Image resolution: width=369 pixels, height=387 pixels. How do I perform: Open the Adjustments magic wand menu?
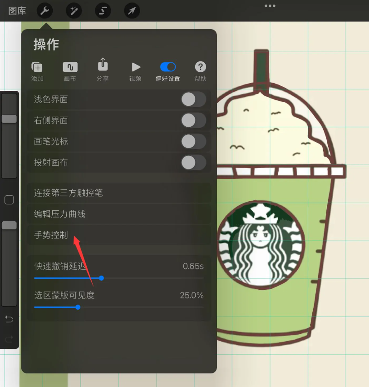pos(74,11)
